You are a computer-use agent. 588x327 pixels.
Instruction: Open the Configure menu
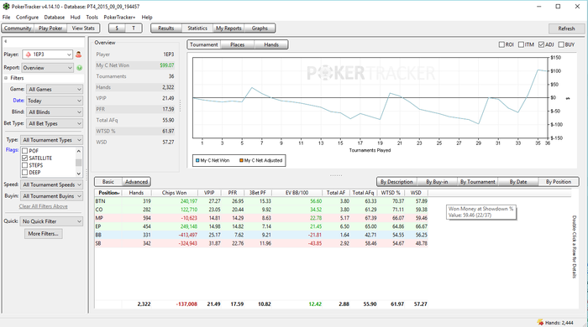click(x=27, y=18)
